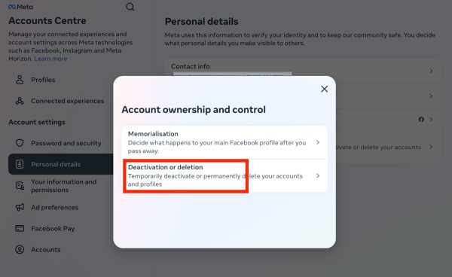Expand the Deactivation or deletion chevron
This screenshot has height=277, width=452.
point(318,175)
